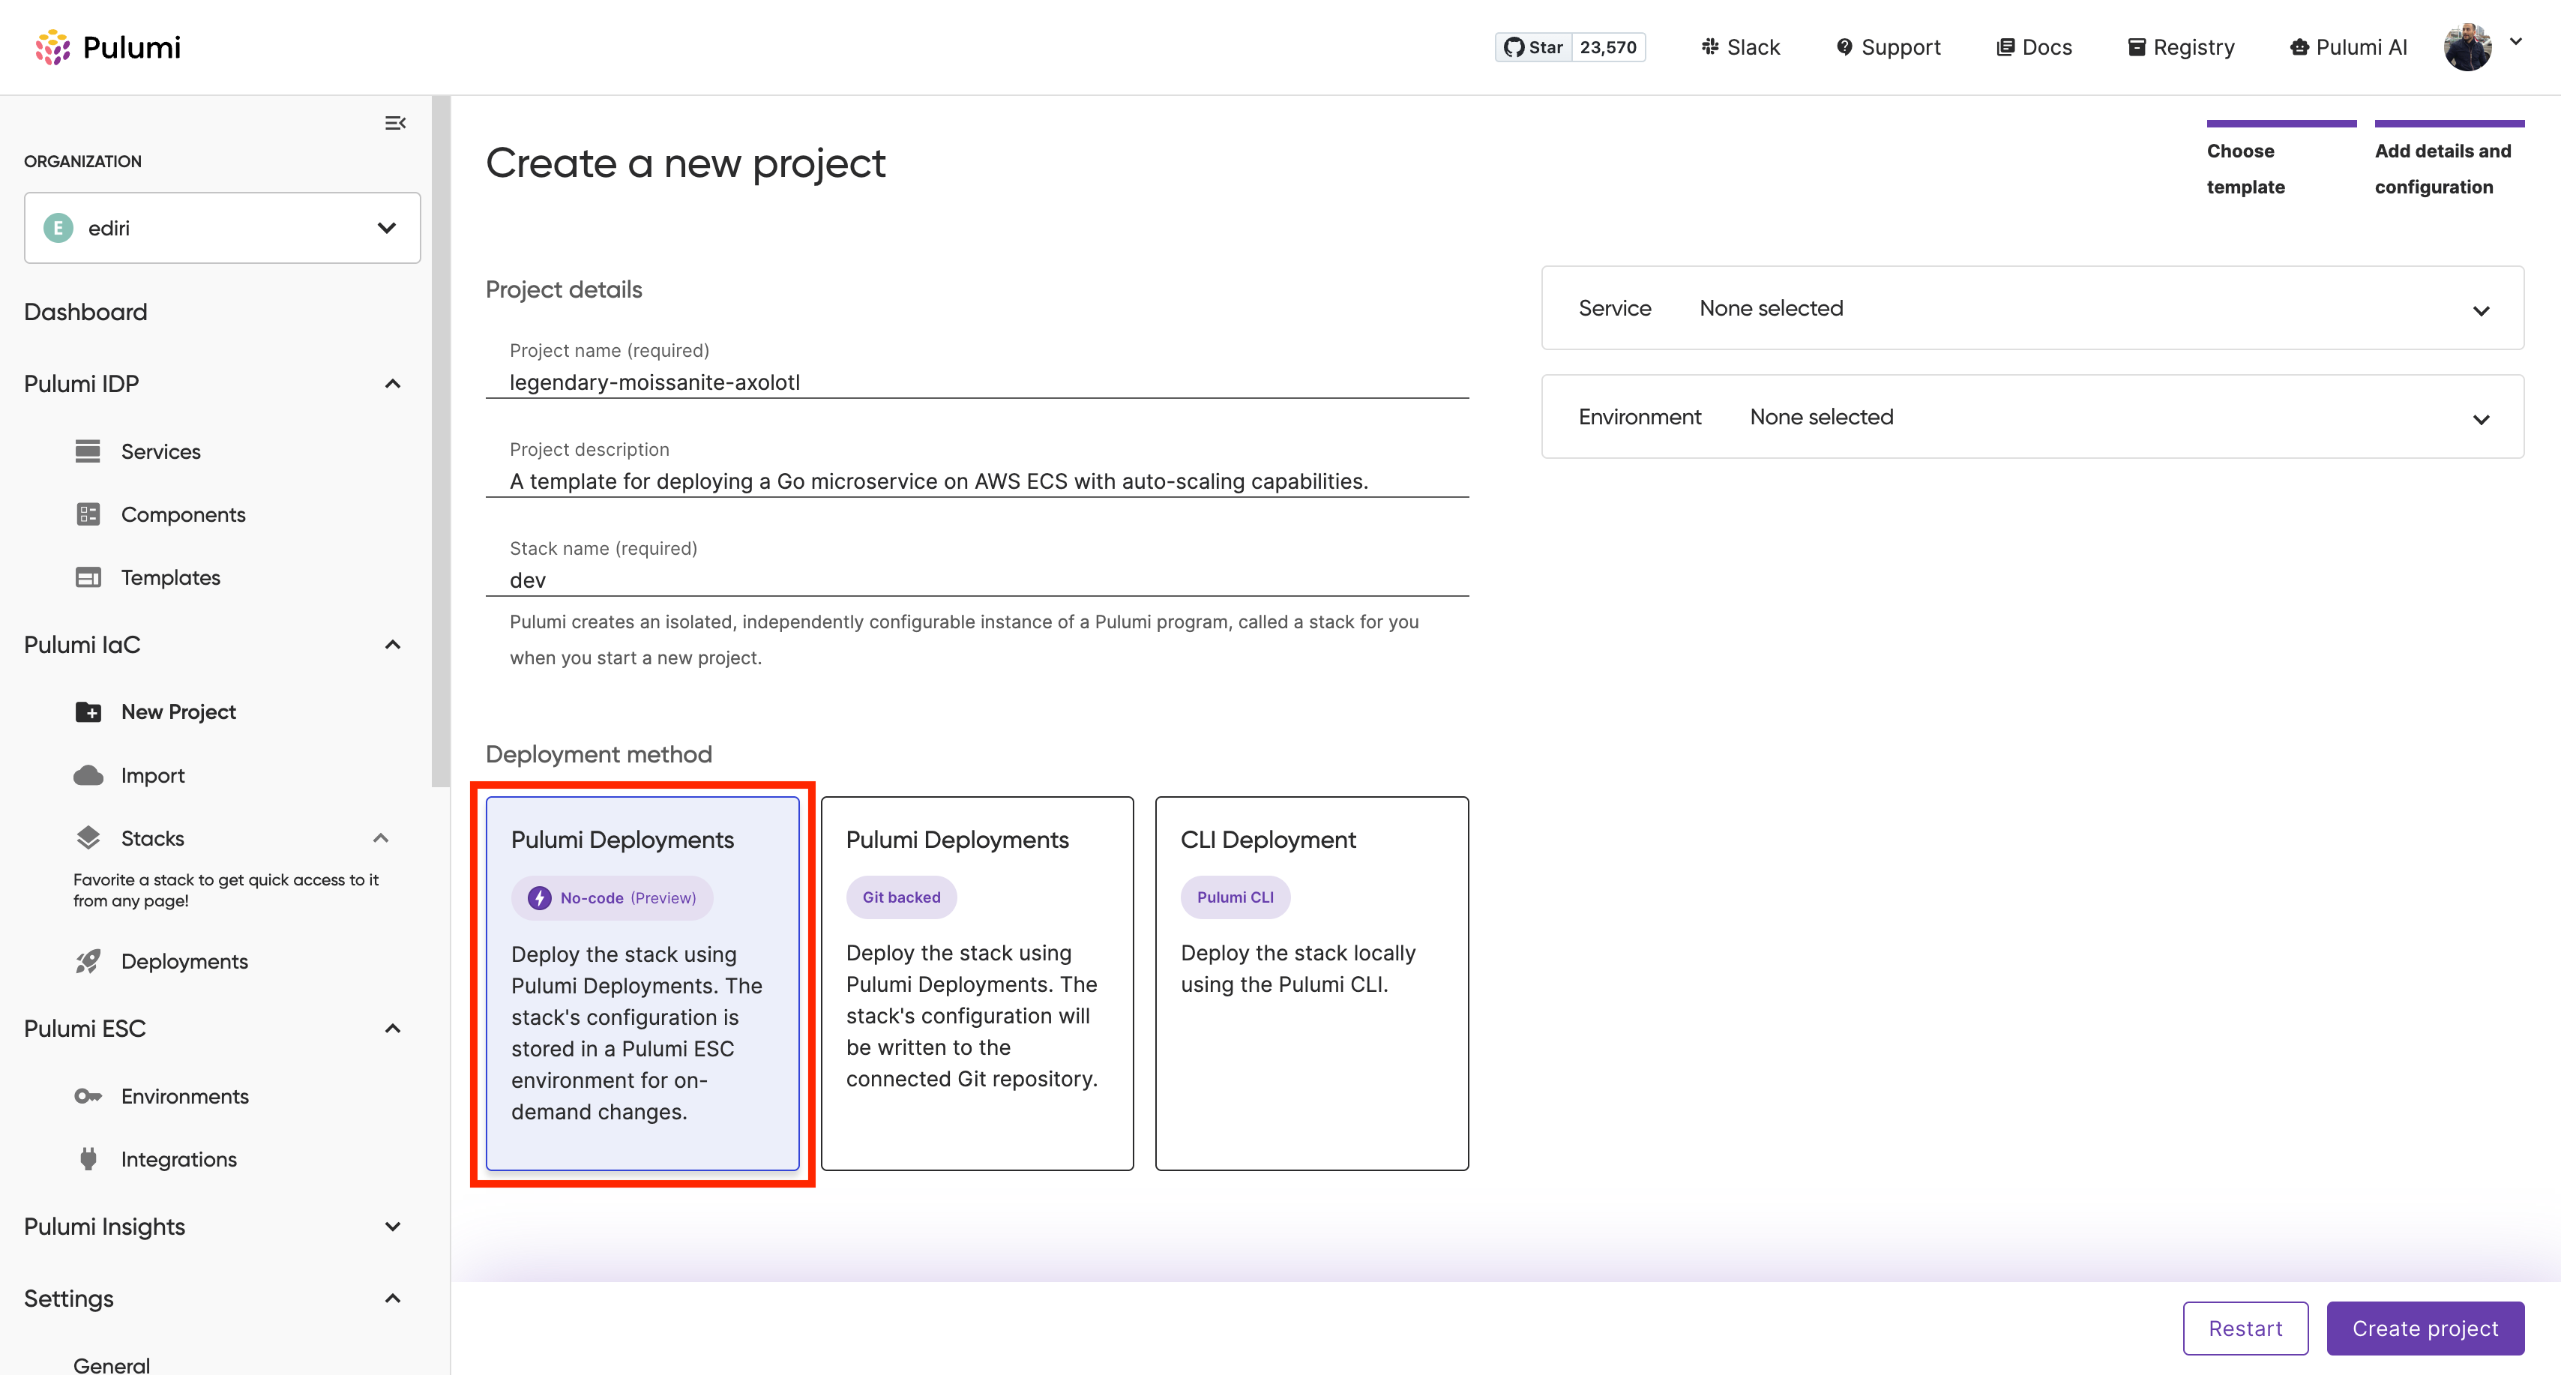Open the Slack link
Screen dimensions: 2561x1375
click(1740, 46)
